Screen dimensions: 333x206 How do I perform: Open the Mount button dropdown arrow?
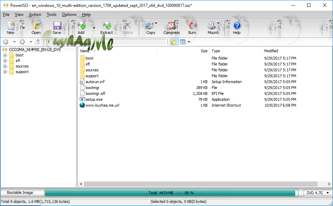tap(218, 23)
